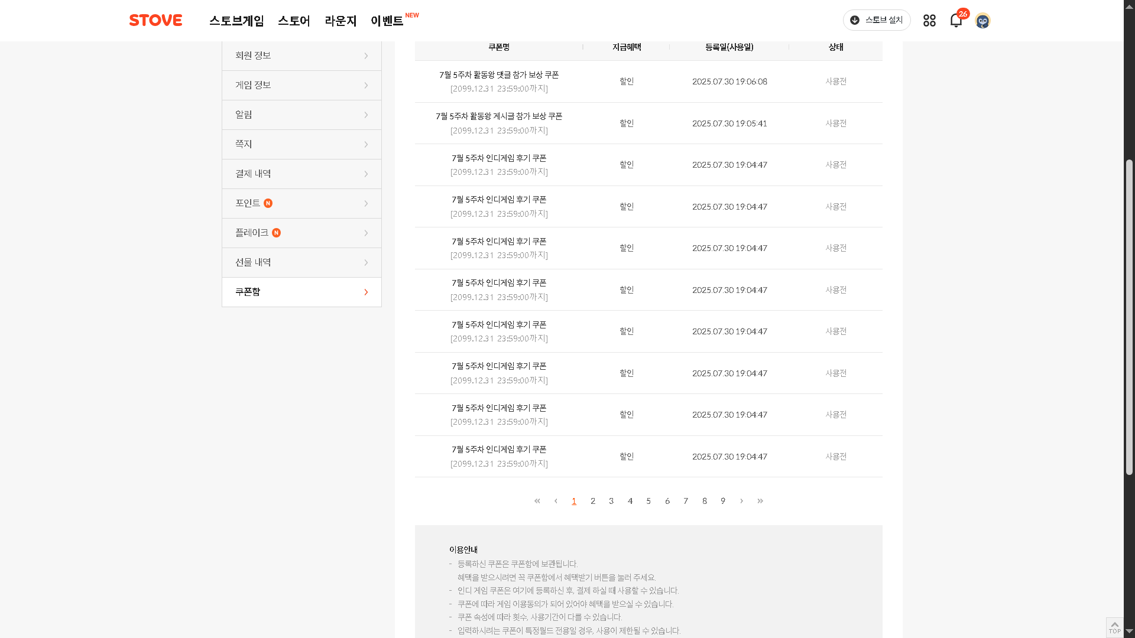Click the 이용안내 heading
This screenshot has height=638, width=1135.
(463, 550)
